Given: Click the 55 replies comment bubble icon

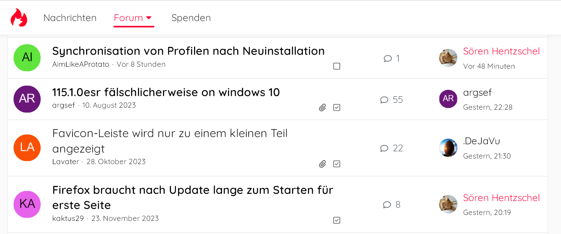Looking at the screenshot, I should 384,100.
